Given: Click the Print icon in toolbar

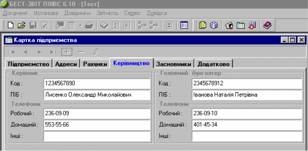Looking at the screenshot, I should pyautogui.click(x=89, y=26).
